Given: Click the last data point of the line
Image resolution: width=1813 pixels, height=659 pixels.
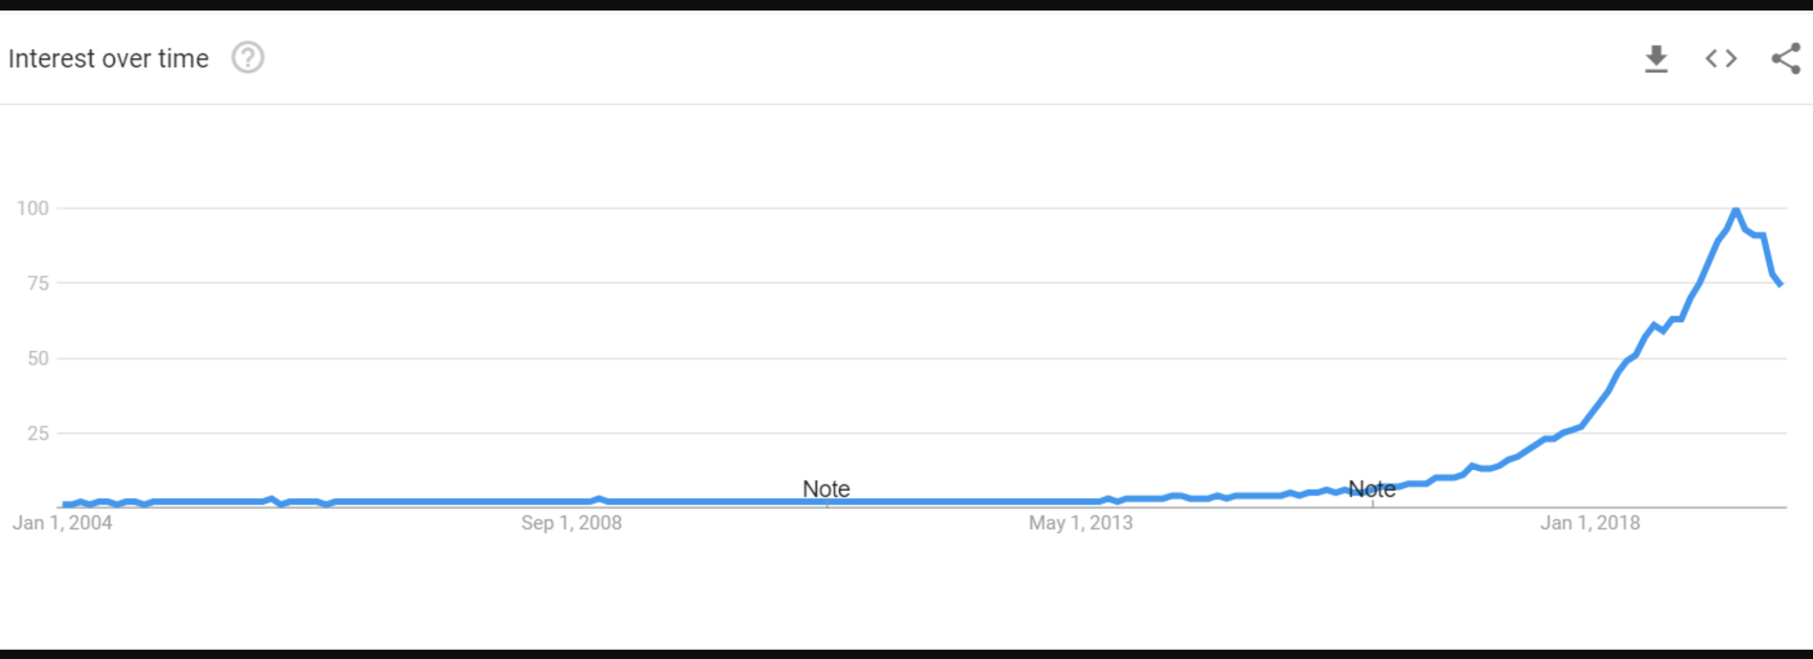Looking at the screenshot, I should point(1780,283).
